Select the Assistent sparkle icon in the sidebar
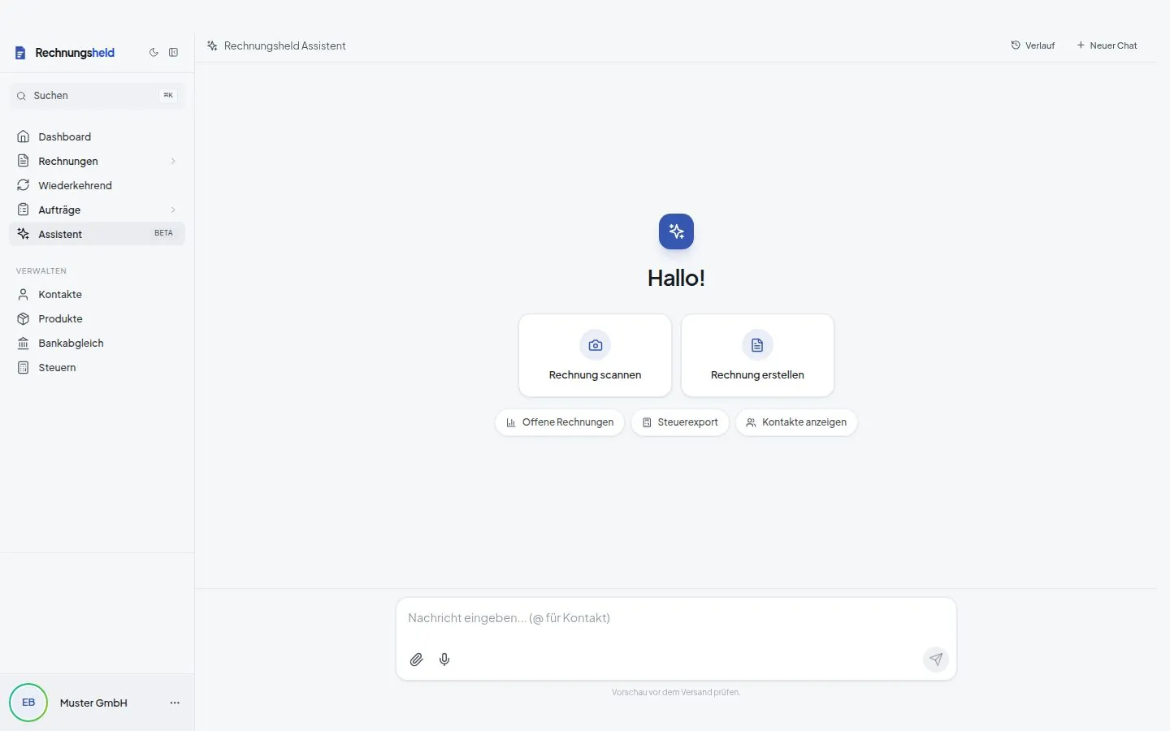1170x731 pixels. coord(24,234)
